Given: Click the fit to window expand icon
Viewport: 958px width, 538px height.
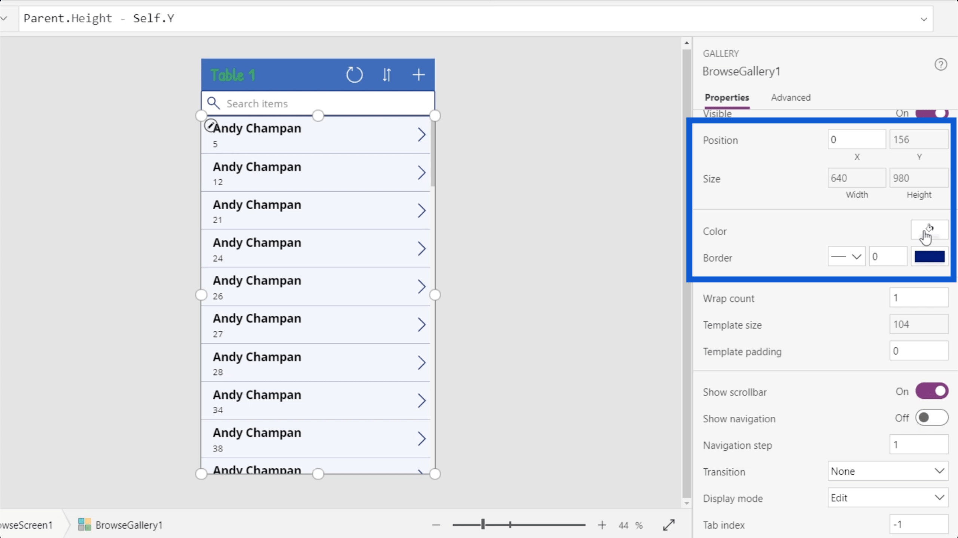Looking at the screenshot, I should point(669,525).
